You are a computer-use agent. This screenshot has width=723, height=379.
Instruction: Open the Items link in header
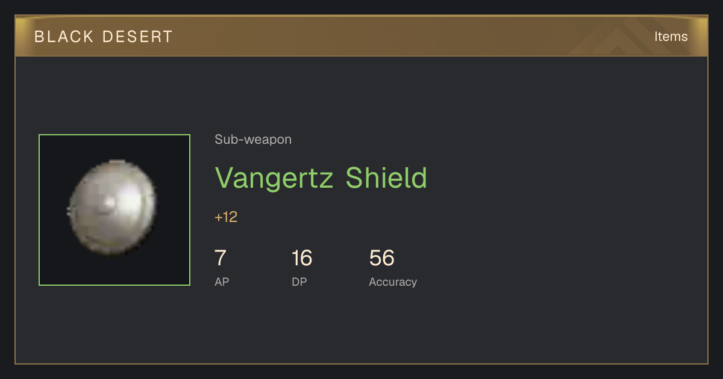tap(671, 37)
